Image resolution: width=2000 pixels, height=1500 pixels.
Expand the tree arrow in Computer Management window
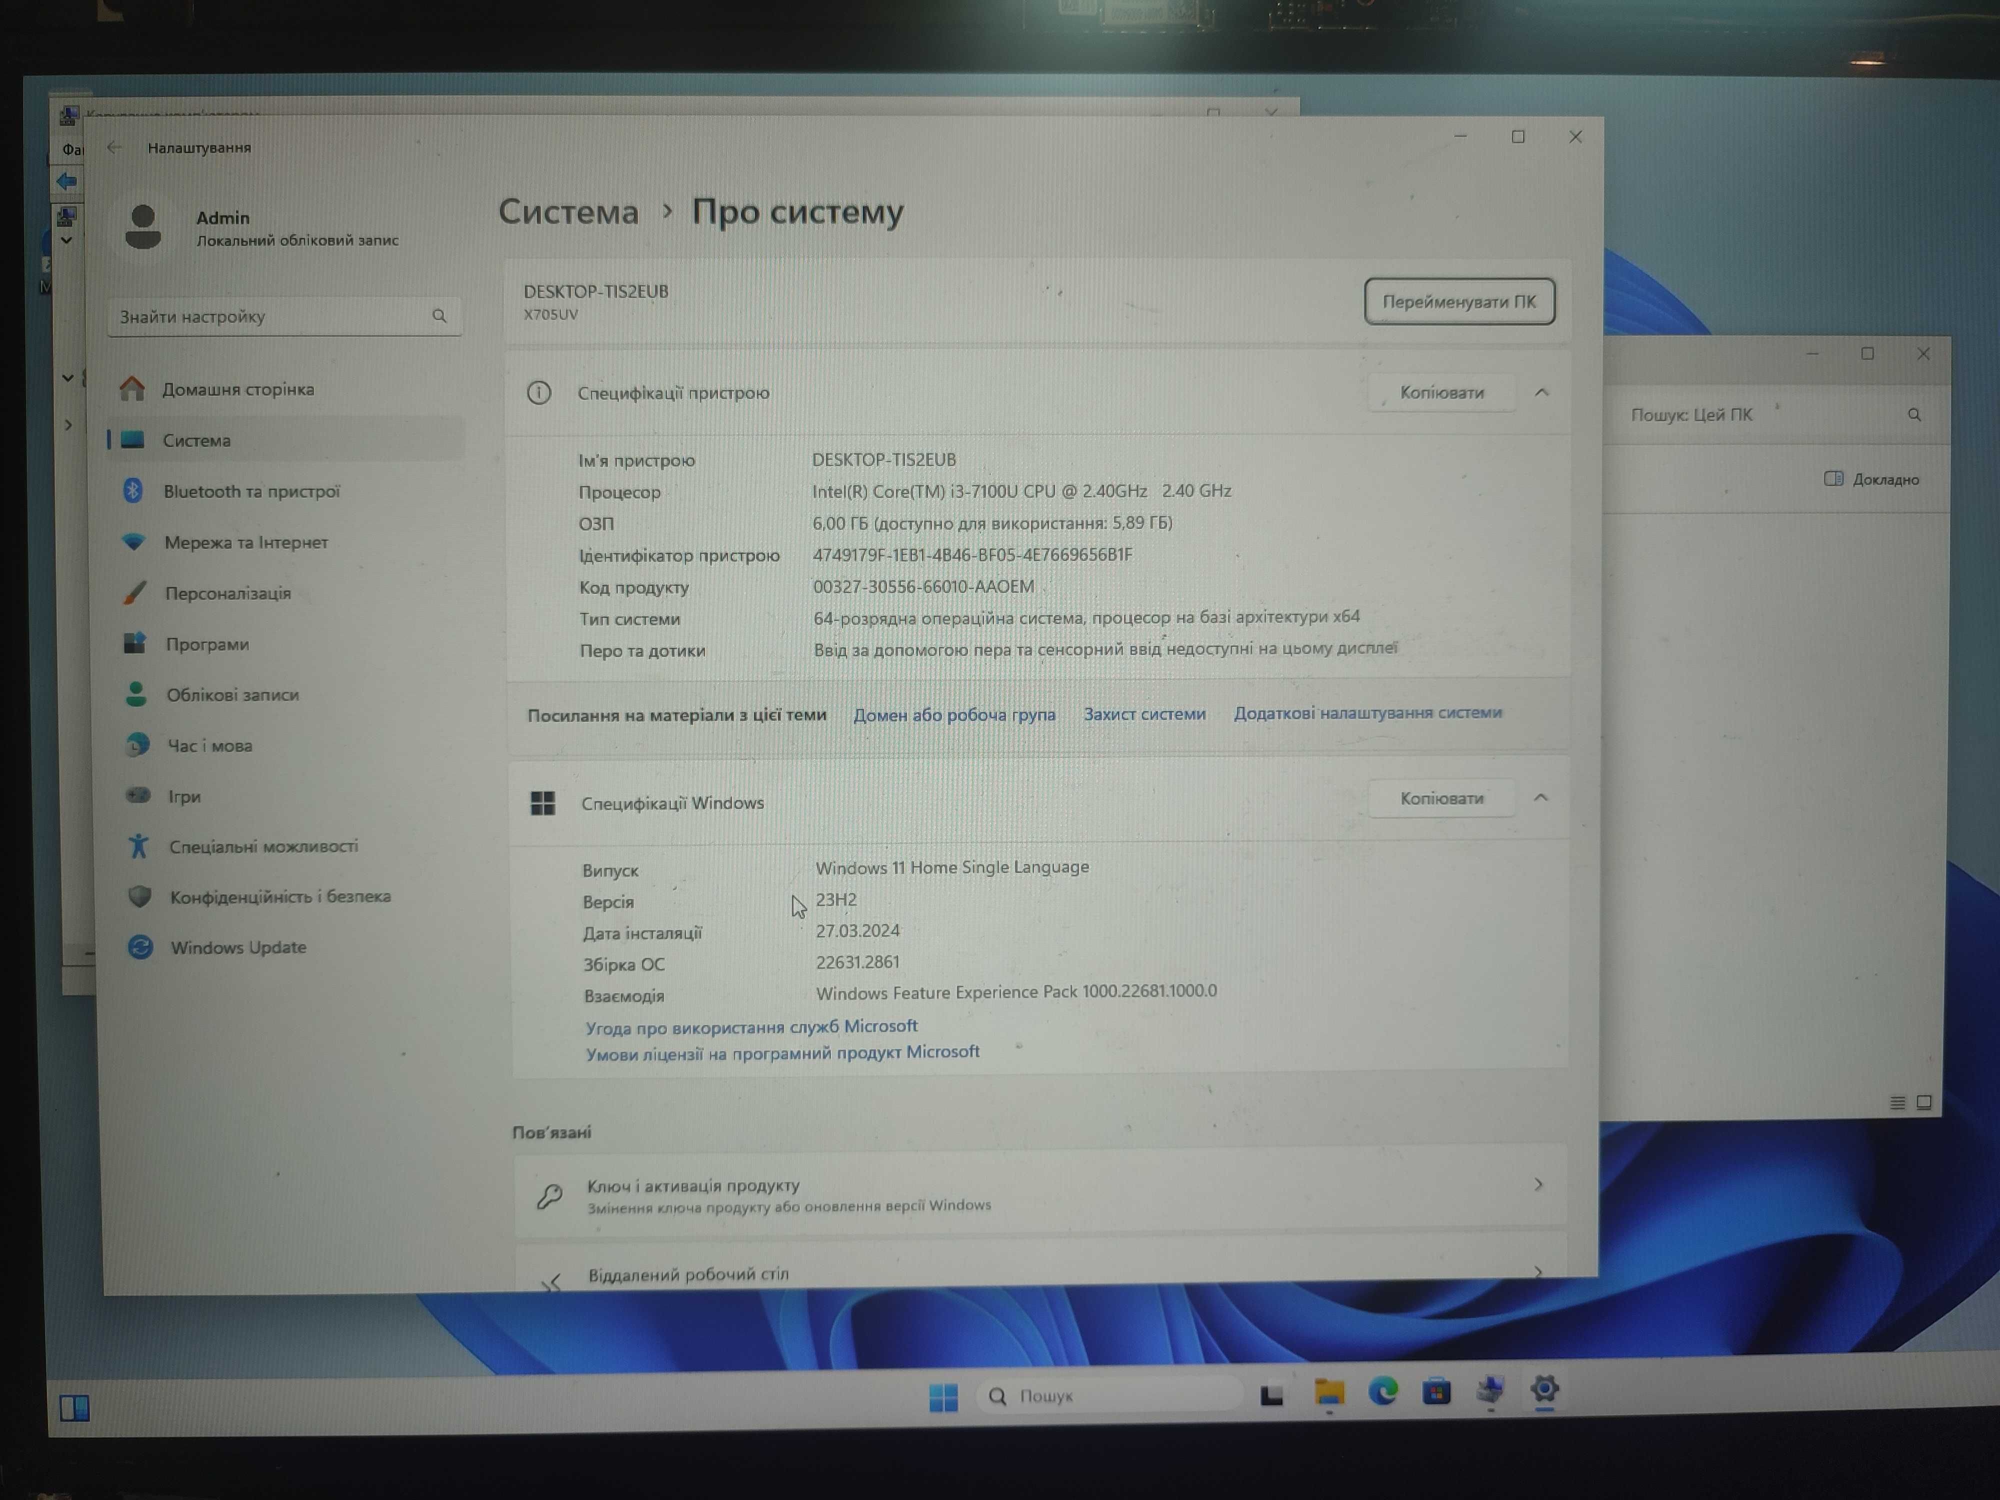click(68, 425)
